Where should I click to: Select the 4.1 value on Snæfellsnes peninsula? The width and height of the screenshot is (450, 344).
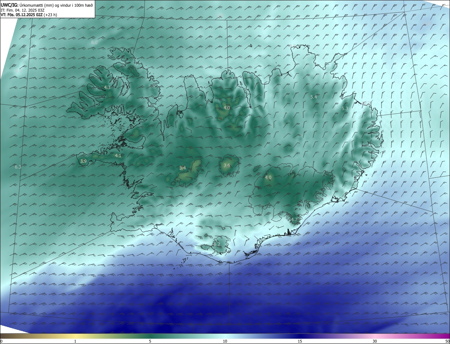(x=118, y=156)
